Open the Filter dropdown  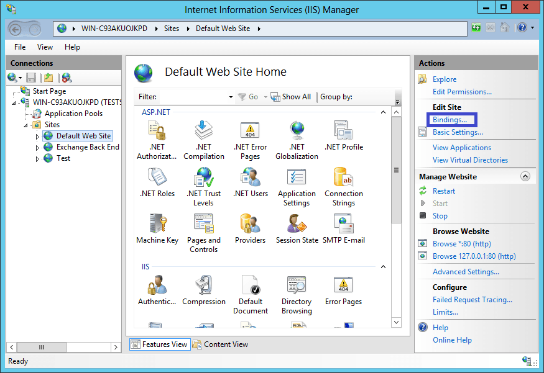(x=229, y=96)
